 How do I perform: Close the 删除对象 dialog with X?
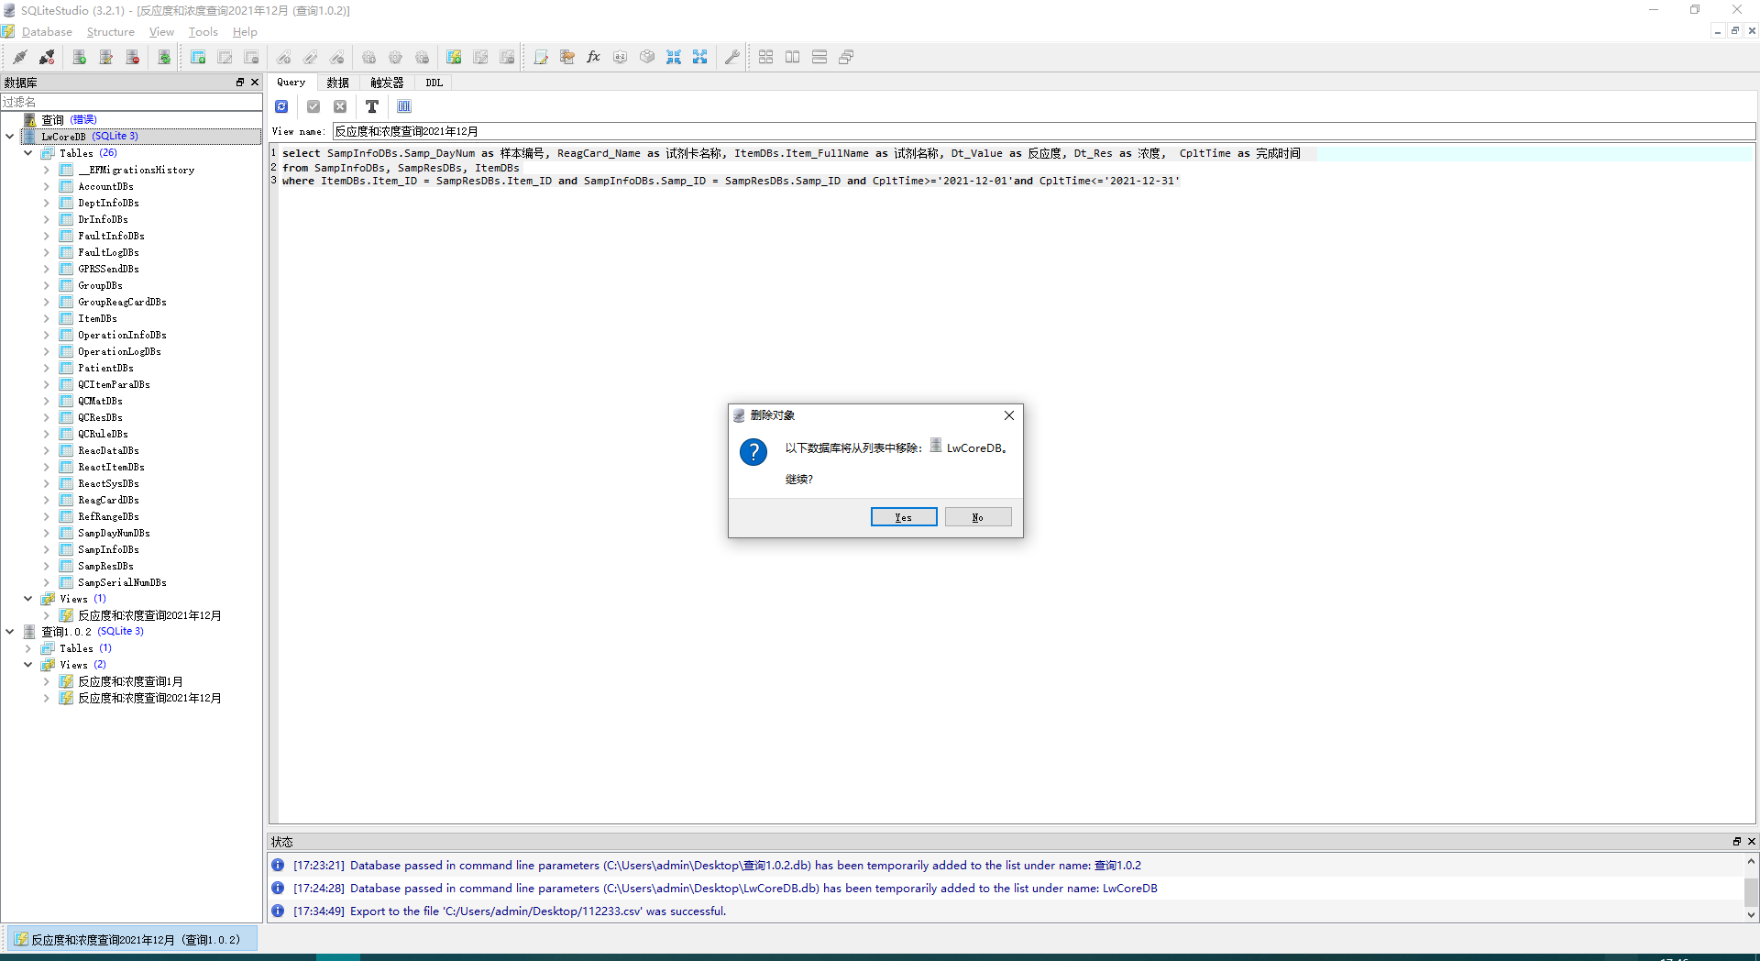pyautogui.click(x=1009, y=415)
